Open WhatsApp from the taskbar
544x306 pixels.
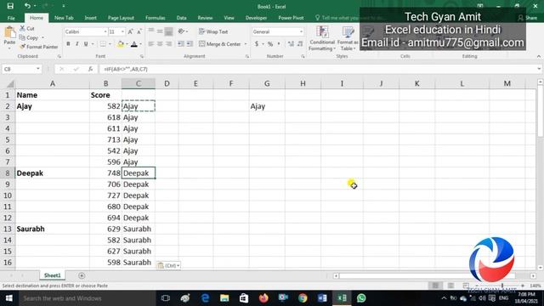[361, 298]
